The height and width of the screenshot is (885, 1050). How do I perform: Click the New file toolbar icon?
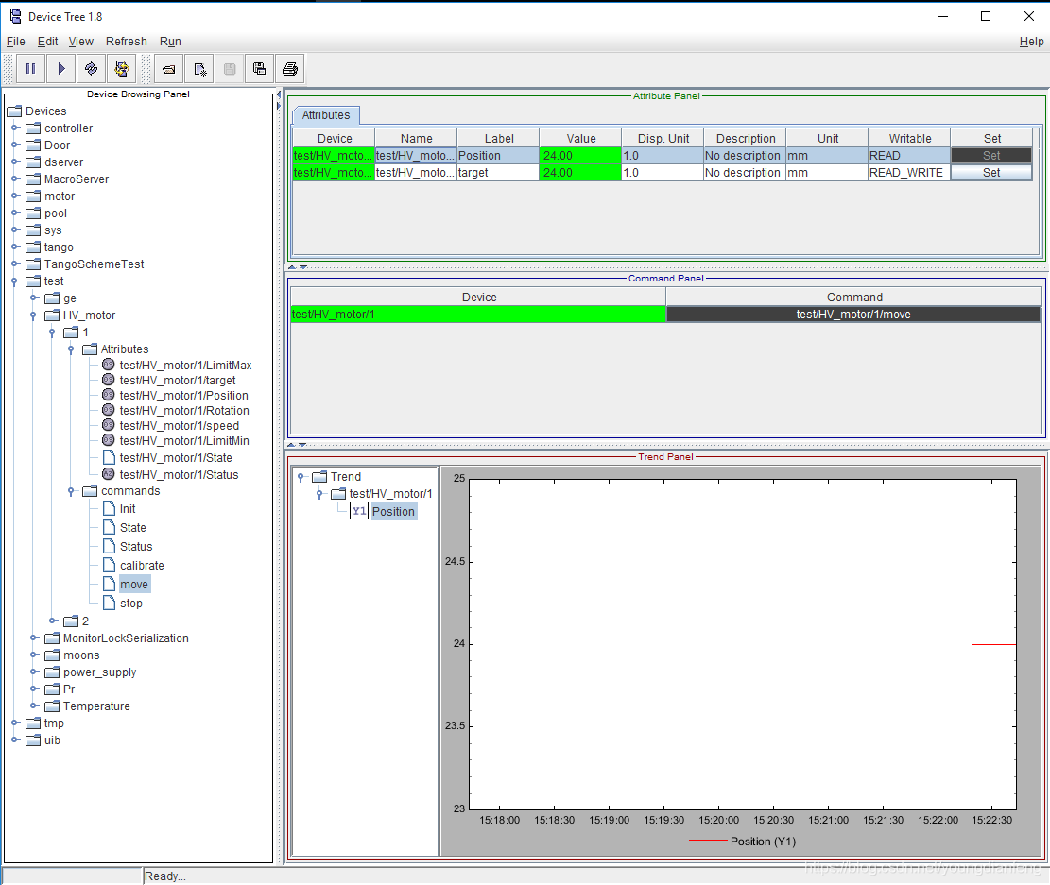[199, 68]
